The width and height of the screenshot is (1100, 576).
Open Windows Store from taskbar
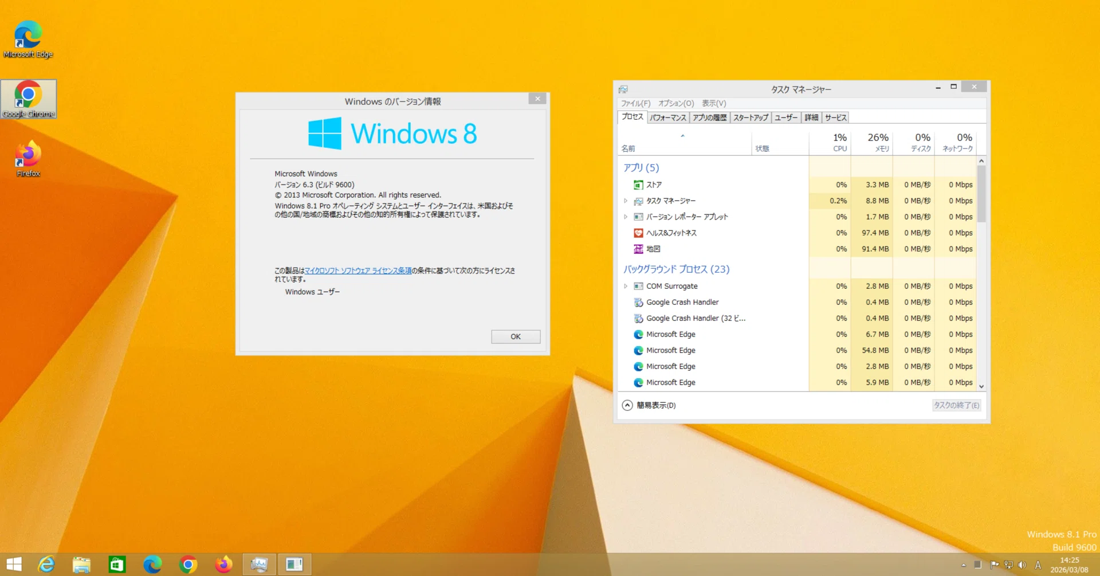[117, 565]
